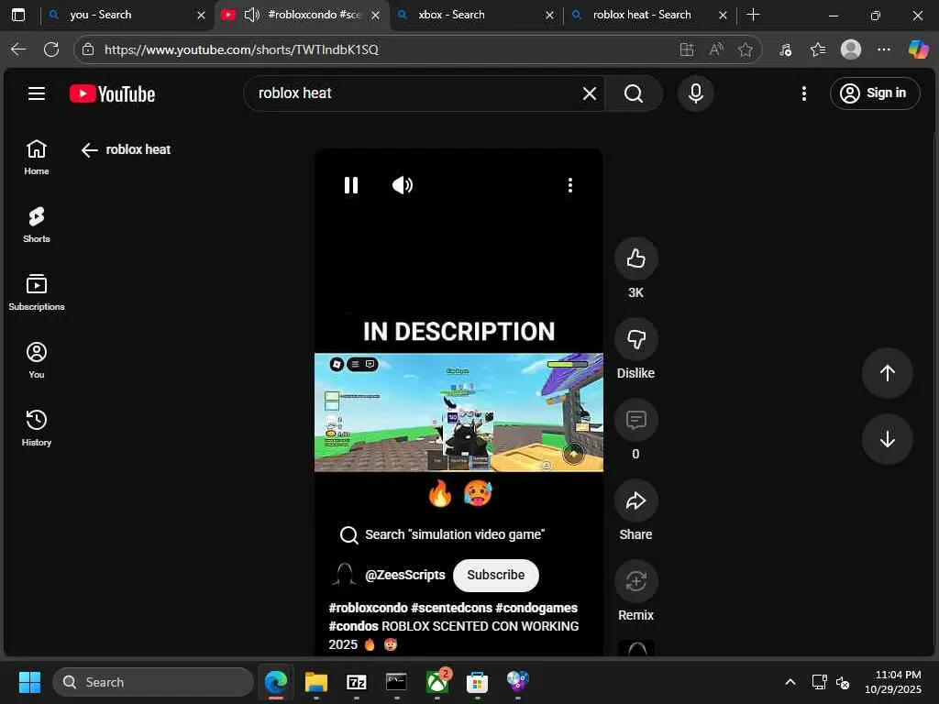Open Shorts in the sidebar

tap(37, 225)
